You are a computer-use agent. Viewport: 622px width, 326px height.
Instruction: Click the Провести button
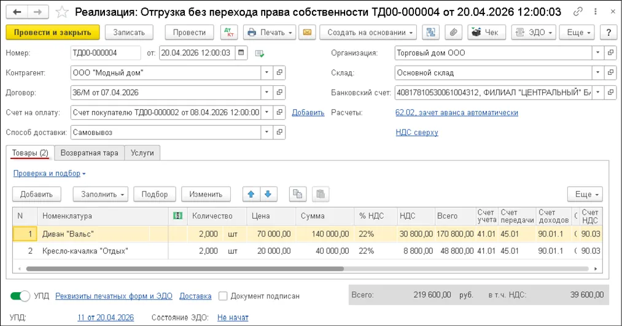click(x=189, y=33)
